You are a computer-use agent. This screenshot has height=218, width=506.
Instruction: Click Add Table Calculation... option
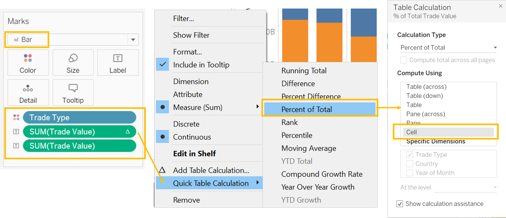pyautogui.click(x=211, y=170)
